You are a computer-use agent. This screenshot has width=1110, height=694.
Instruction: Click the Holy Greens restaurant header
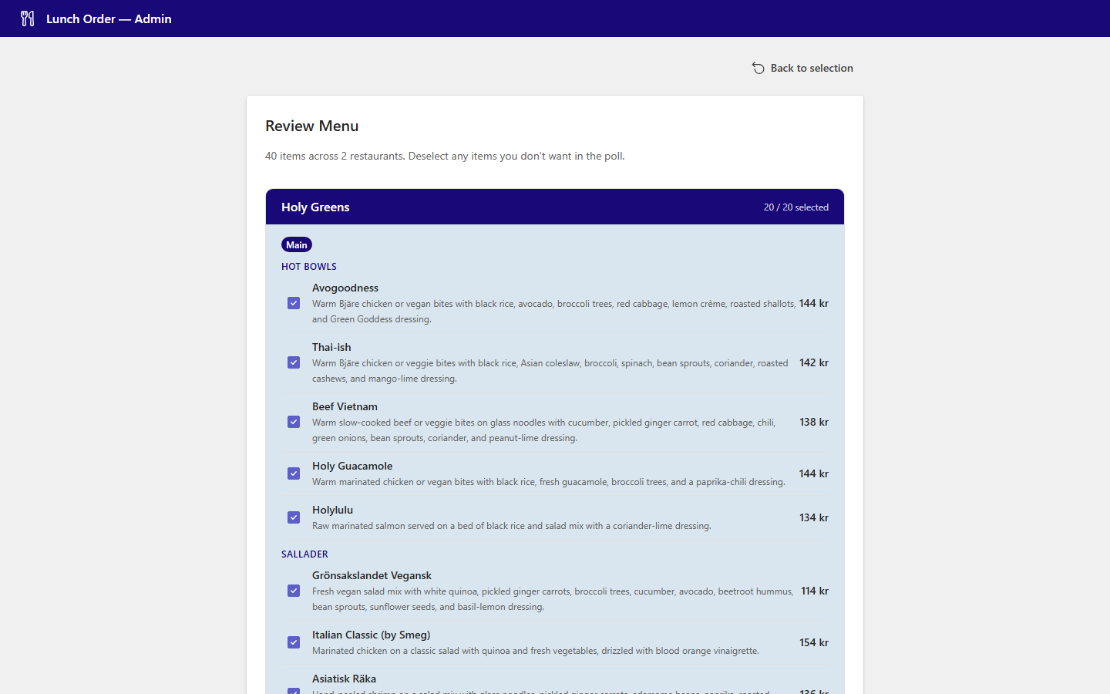(x=555, y=207)
